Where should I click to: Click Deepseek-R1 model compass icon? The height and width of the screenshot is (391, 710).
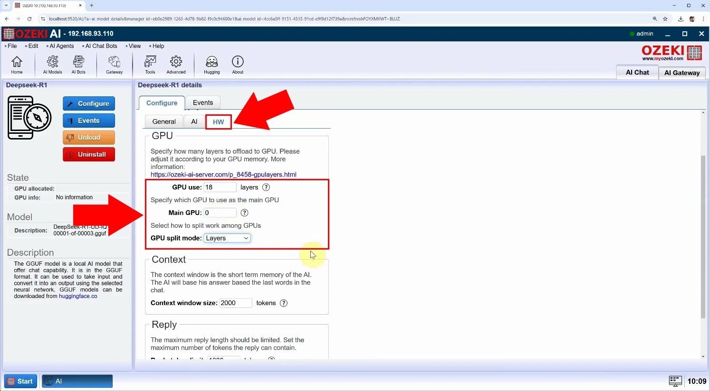29,117
